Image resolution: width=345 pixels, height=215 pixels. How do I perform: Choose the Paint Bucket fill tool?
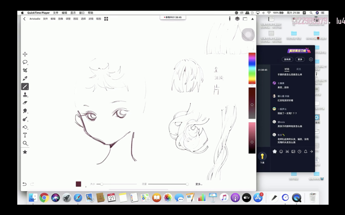click(x=25, y=127)
